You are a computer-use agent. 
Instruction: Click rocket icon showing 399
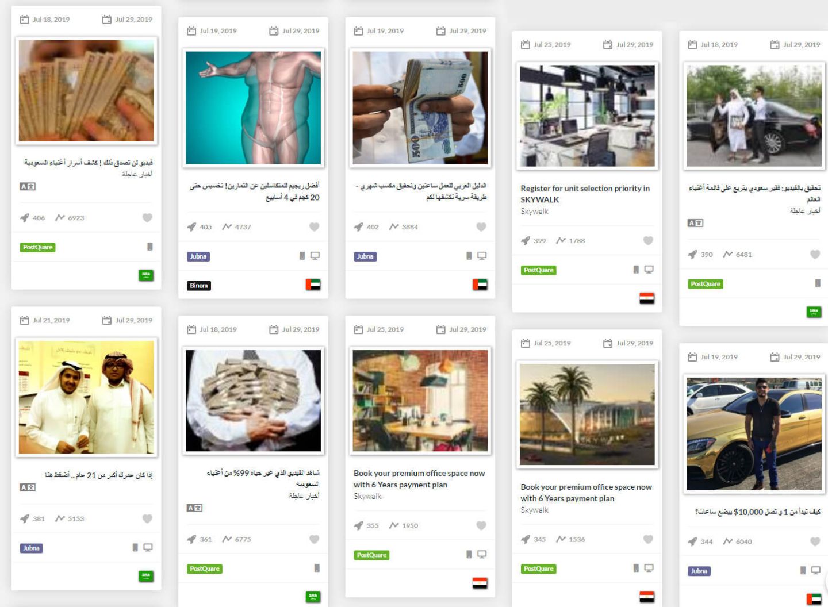pos(526,241)
